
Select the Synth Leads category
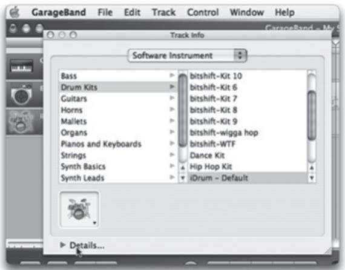click(118, 178)
